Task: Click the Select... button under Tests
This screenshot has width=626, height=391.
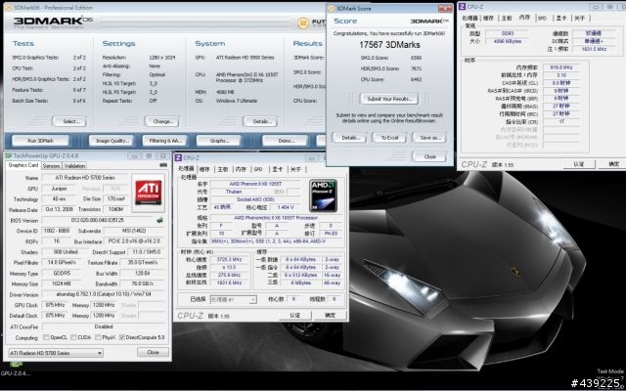Action: tap(69, 121)
